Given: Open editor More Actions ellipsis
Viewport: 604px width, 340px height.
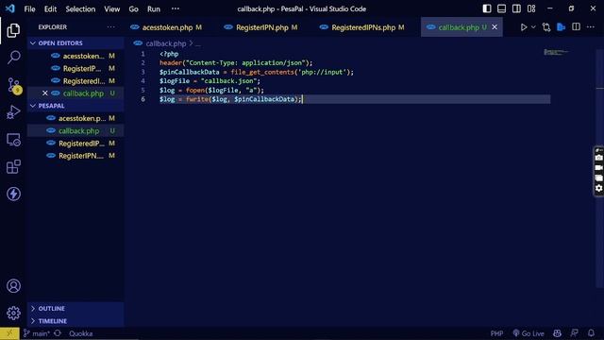Looking at the screenshot, I should [x=591, y=27].
